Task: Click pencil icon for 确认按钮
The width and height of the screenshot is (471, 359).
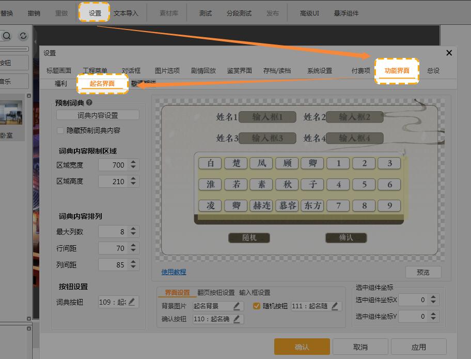Action: [237, 319]
